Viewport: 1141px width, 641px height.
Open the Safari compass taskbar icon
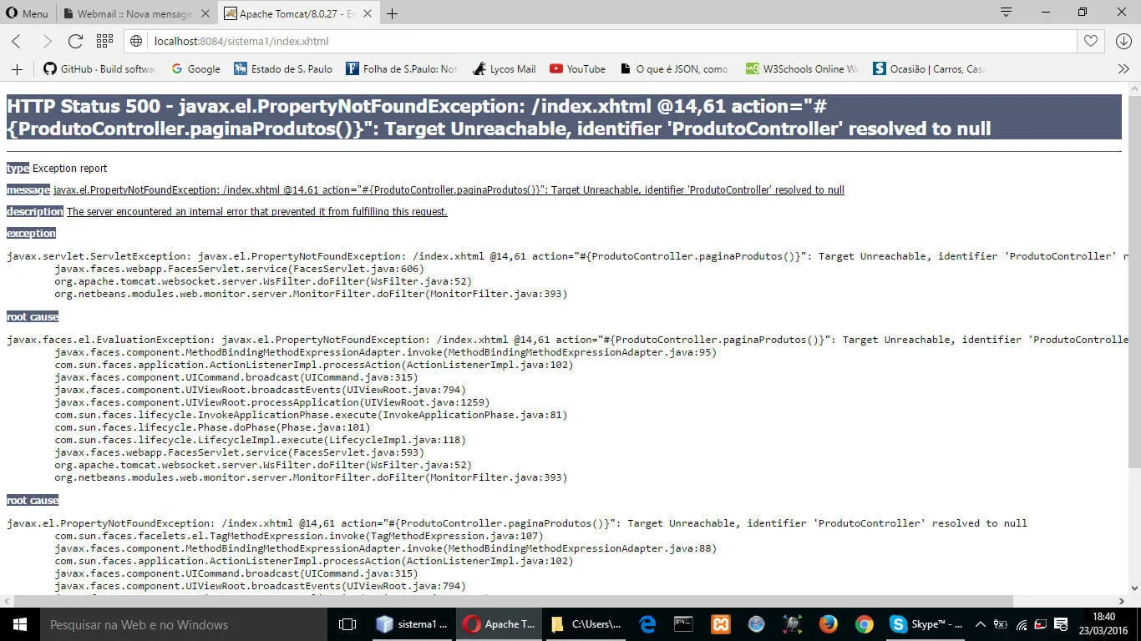tap(756, 624)
